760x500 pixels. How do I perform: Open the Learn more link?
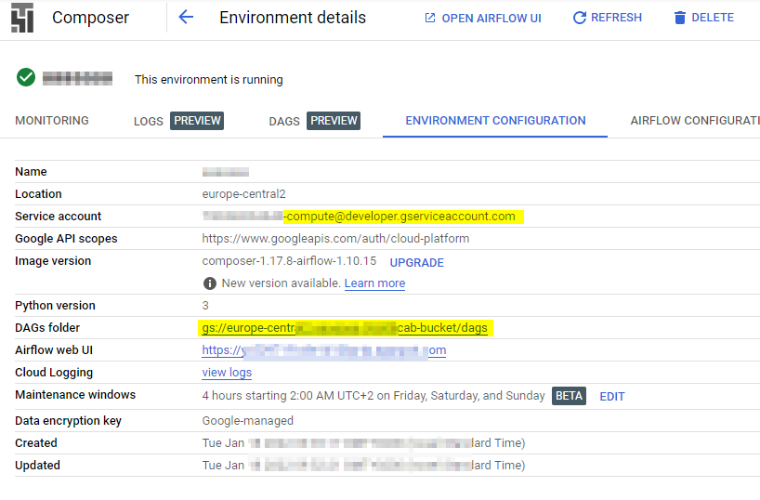pos(374,283)
